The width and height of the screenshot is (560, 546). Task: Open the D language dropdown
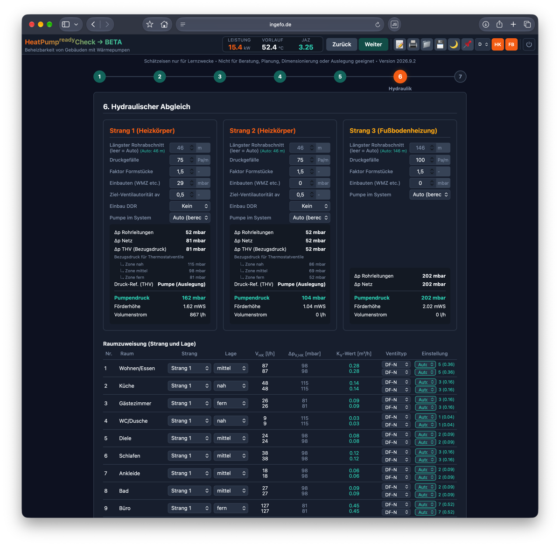point(483,44)
